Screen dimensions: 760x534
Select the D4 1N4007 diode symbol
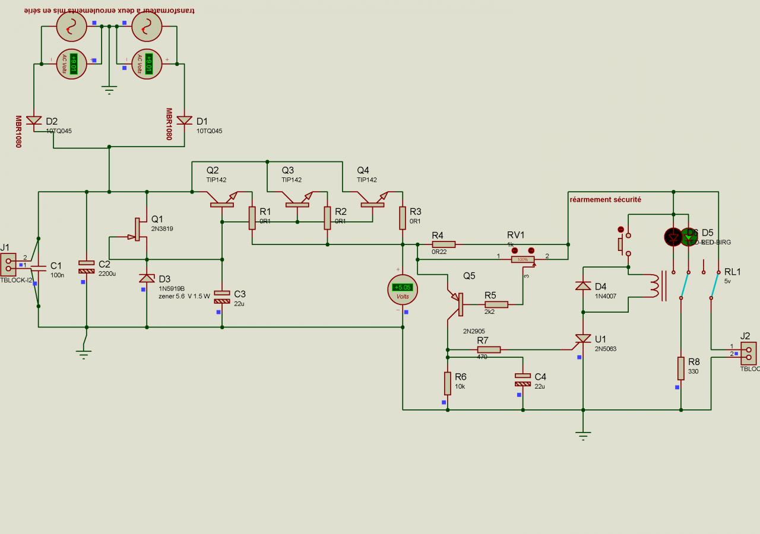[583, 286]
